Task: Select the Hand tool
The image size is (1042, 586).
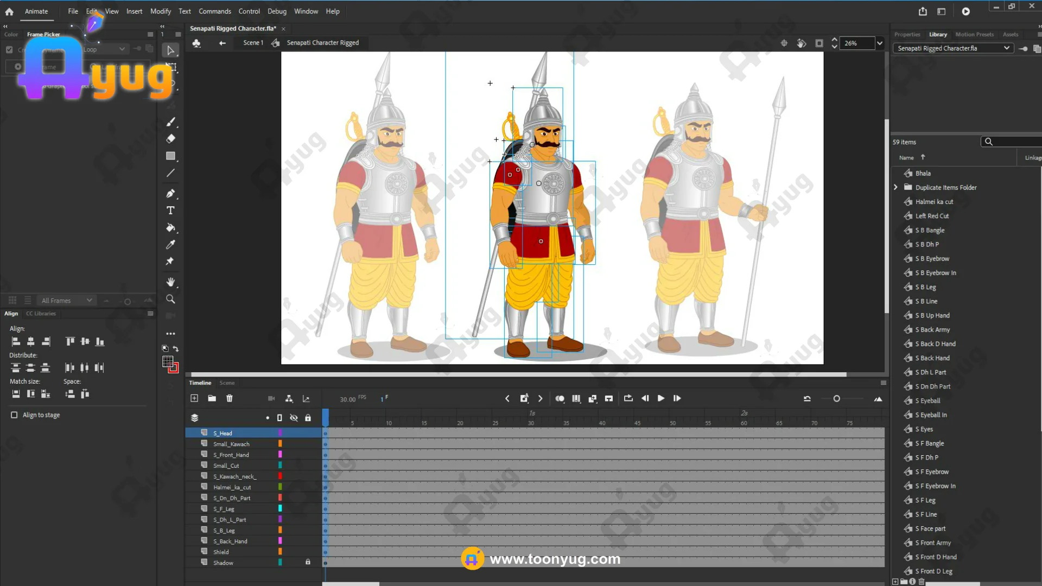Action: coord(170,282)
